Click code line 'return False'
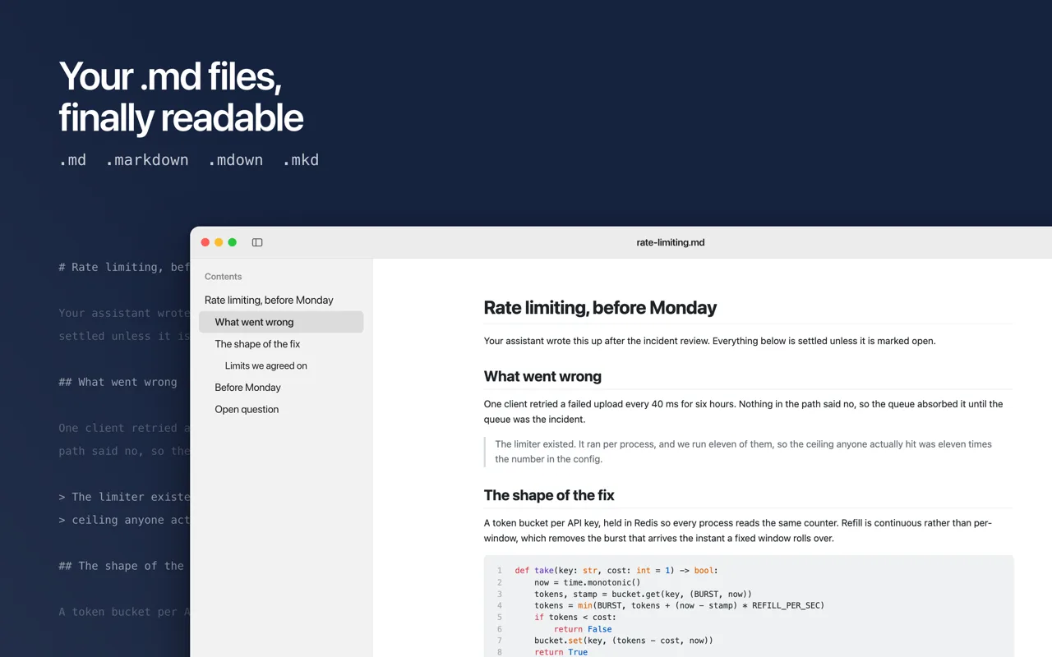 click(583, 629)
